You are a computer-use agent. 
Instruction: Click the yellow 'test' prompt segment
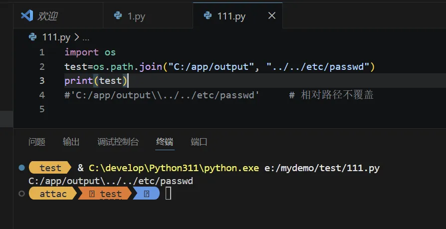pos(50,168)
